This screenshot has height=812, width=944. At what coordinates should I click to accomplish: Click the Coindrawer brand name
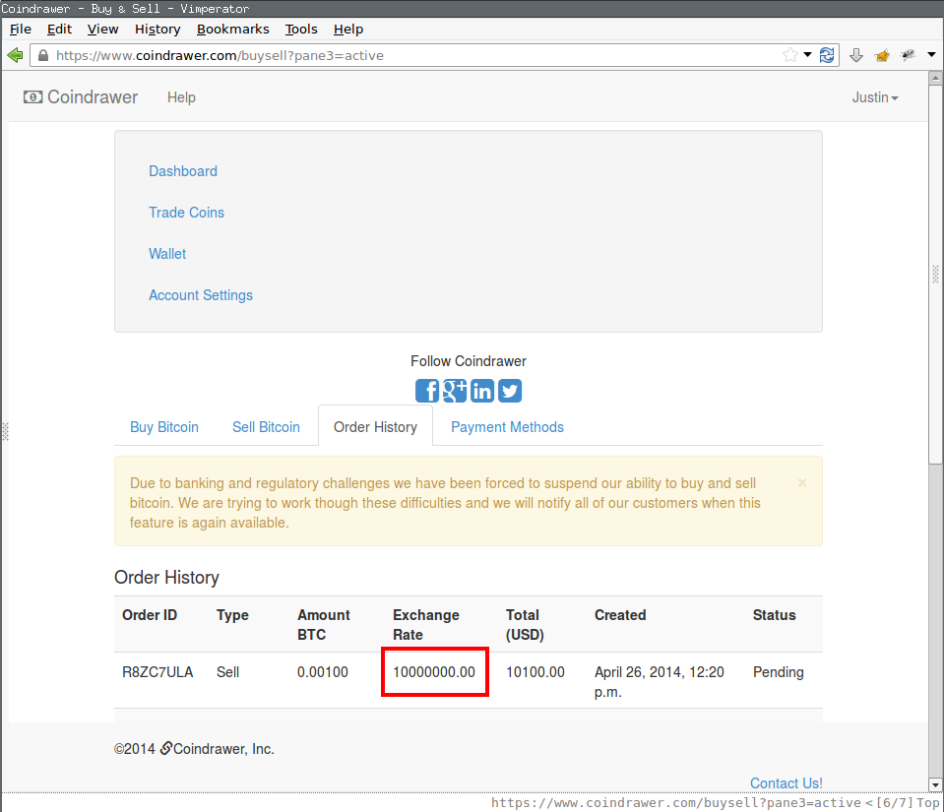[x=93, y=96]
